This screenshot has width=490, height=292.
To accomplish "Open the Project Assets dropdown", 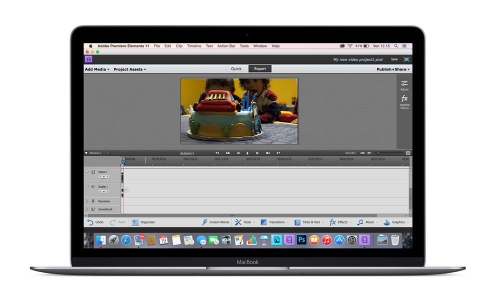I will 129,69.
